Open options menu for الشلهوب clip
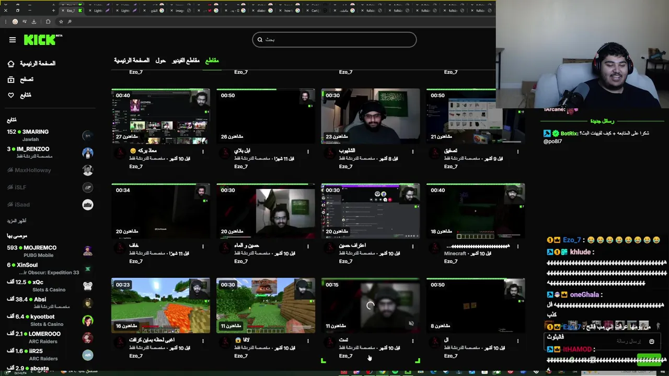The image size is (669, 376). [x=413, y=152]
